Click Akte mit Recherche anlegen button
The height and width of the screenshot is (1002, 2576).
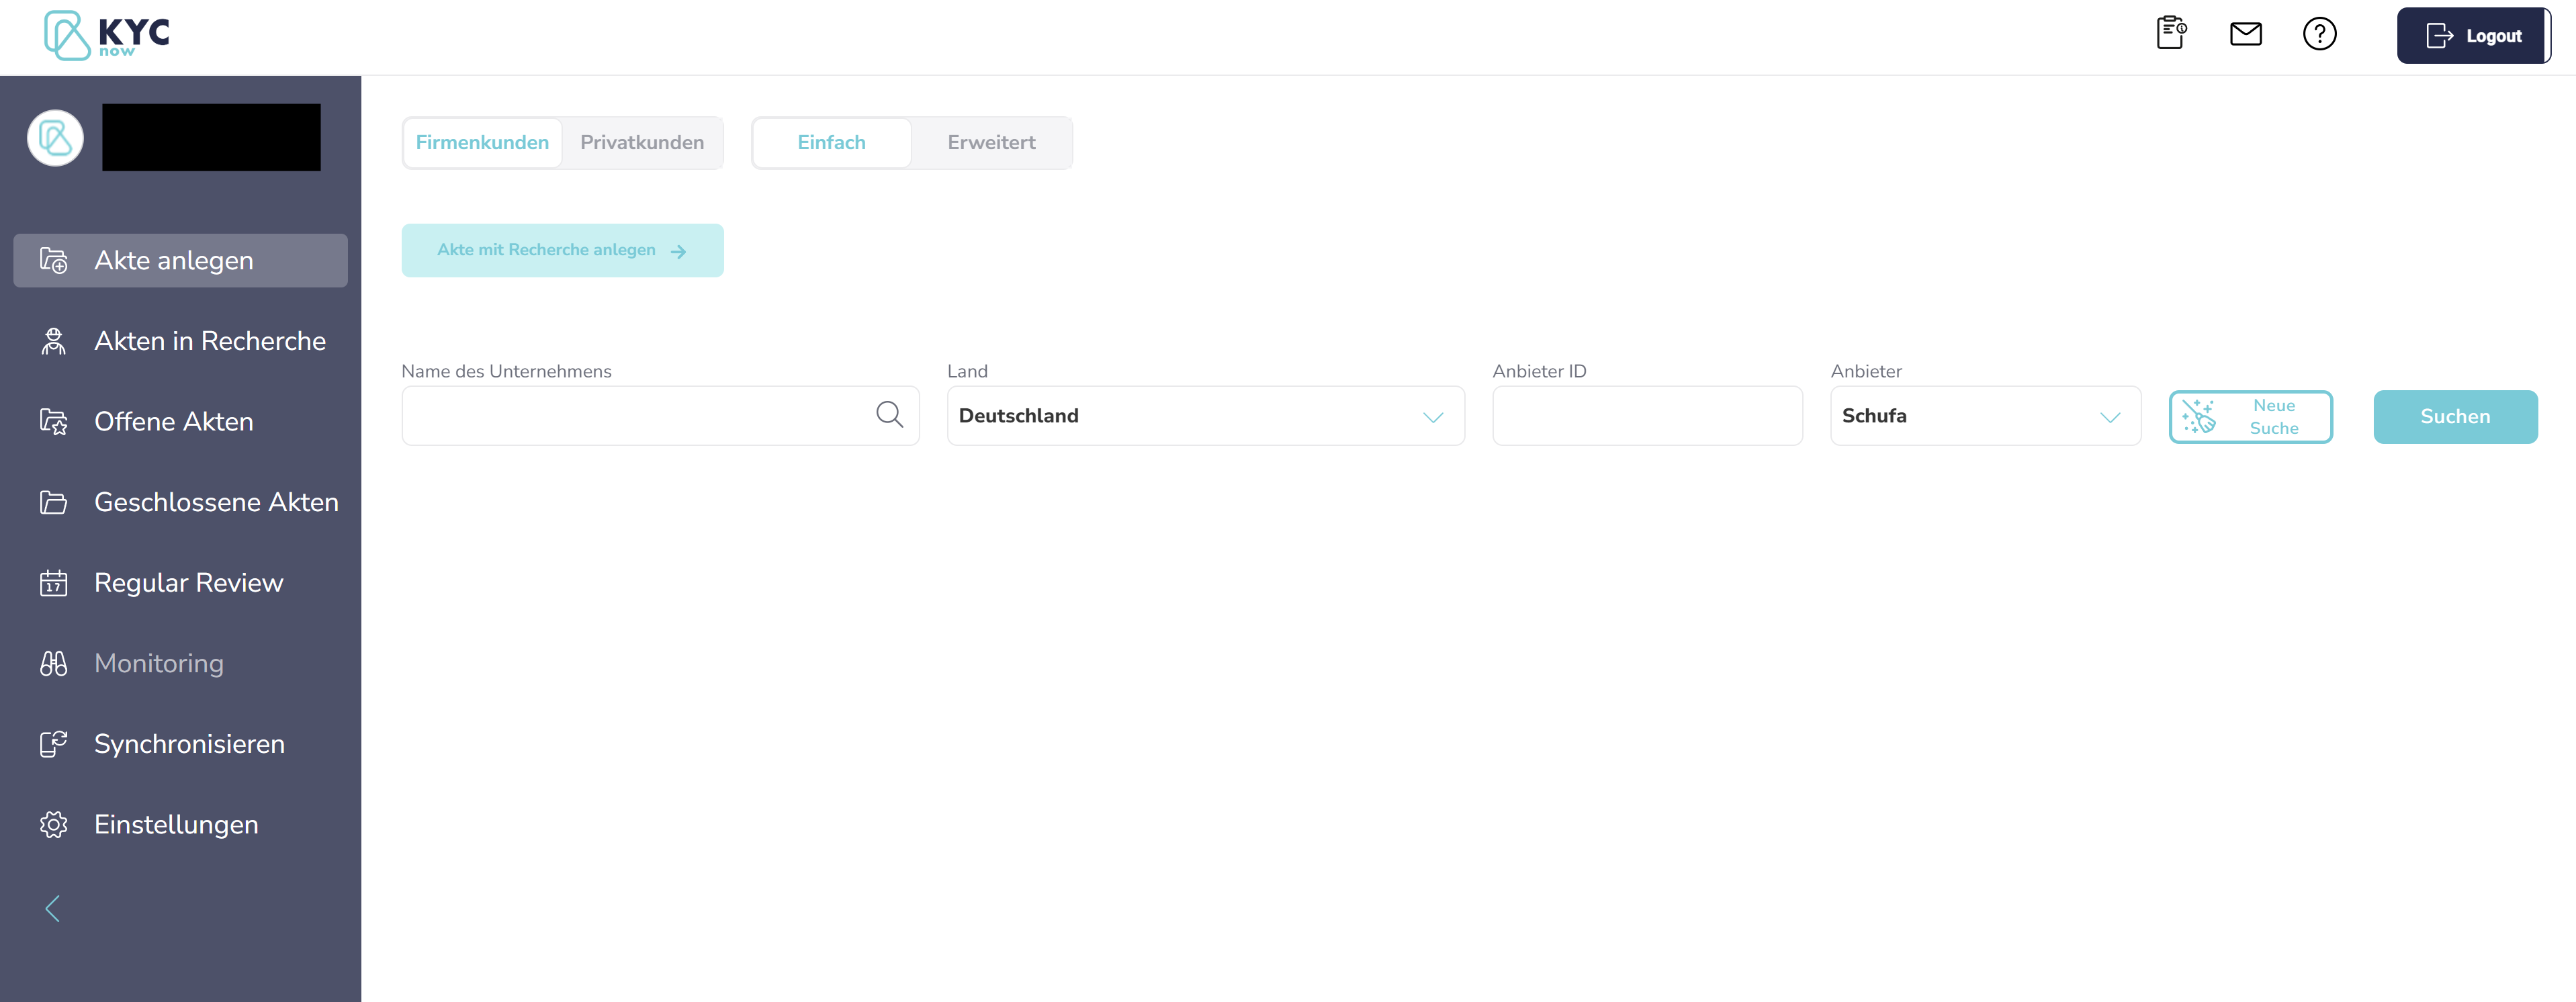562,251
